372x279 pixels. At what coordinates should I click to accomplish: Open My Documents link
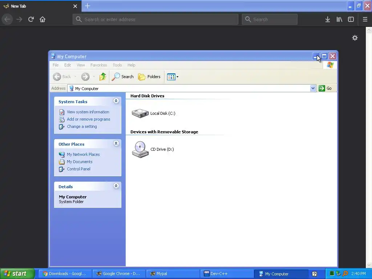[80, 162]
